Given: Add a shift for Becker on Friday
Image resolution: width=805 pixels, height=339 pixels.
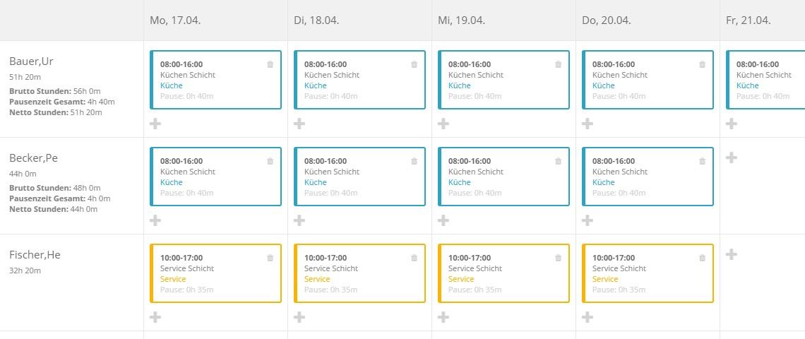Looking at the screenshot, I should pos(732,157).
